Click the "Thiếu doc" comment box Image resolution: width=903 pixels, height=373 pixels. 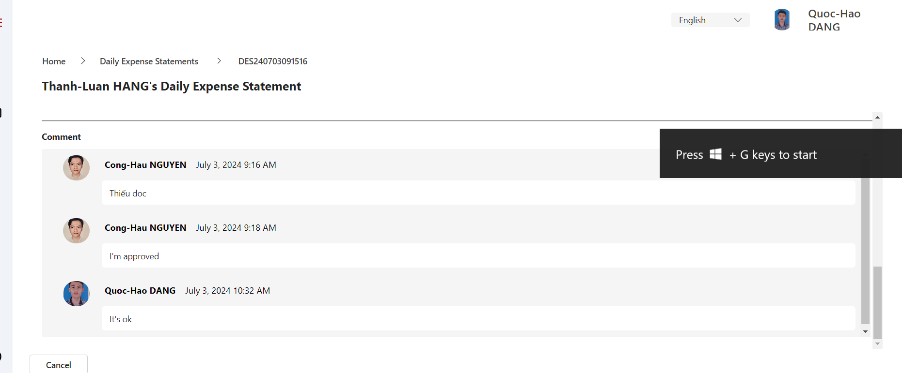[x=478, y=193]
